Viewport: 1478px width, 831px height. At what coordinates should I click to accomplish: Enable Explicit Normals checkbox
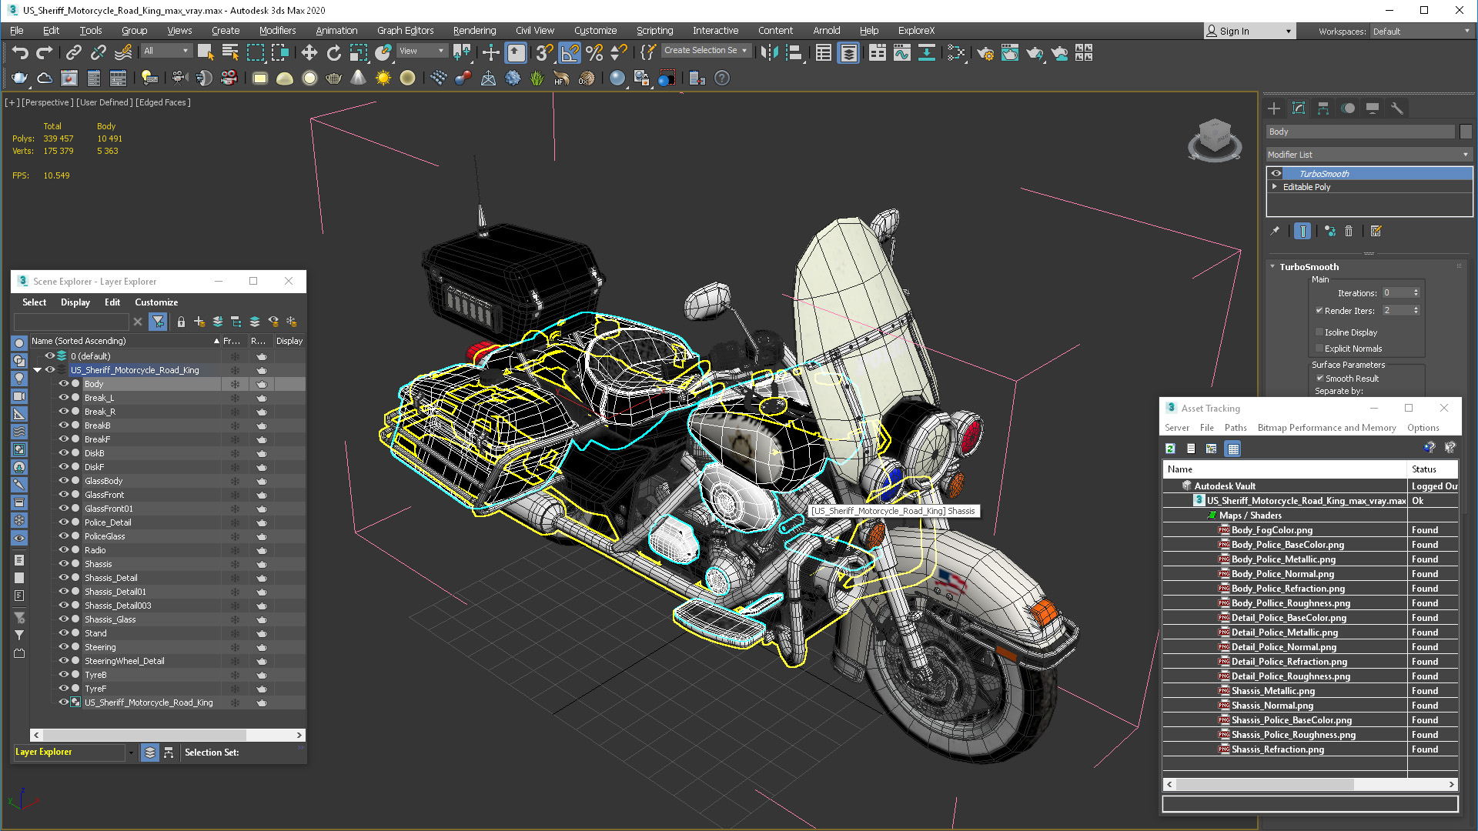pyautogui.click(x=1319, y=349)
